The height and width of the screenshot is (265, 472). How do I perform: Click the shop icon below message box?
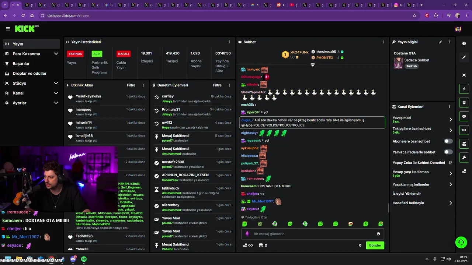click(261, 245)
